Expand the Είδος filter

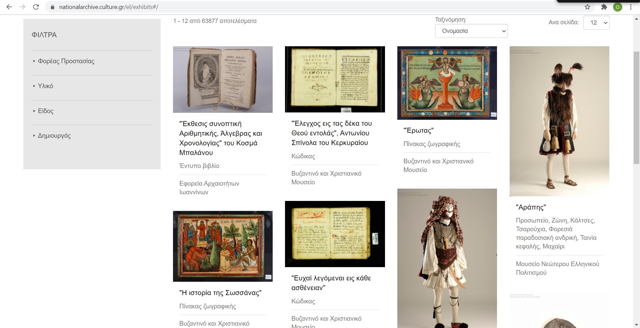(46, 111)
